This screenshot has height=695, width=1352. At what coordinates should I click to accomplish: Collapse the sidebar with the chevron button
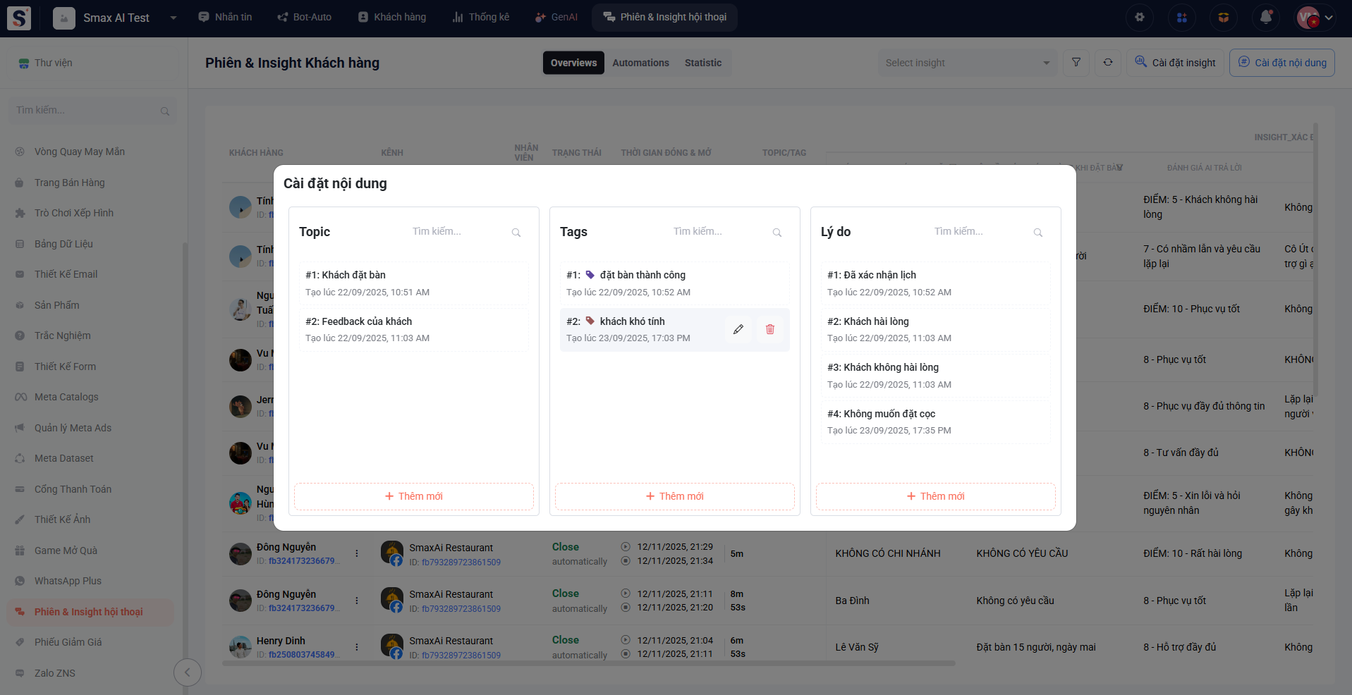187,672
